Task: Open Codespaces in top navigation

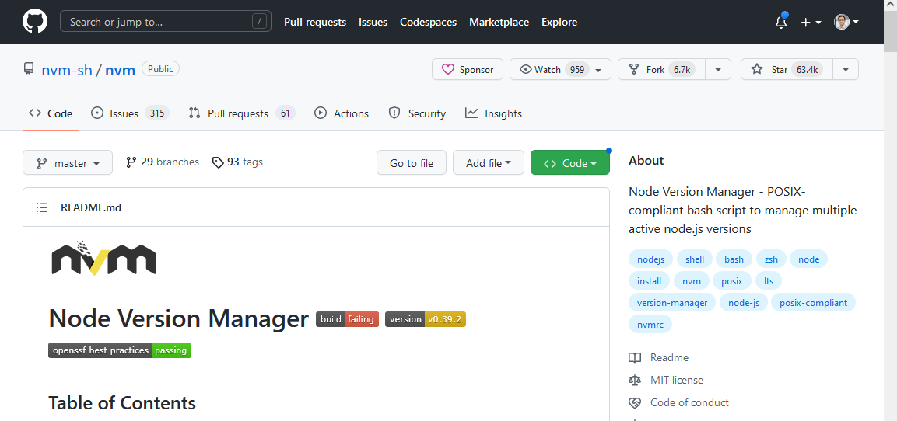Action: coord(429,23)
